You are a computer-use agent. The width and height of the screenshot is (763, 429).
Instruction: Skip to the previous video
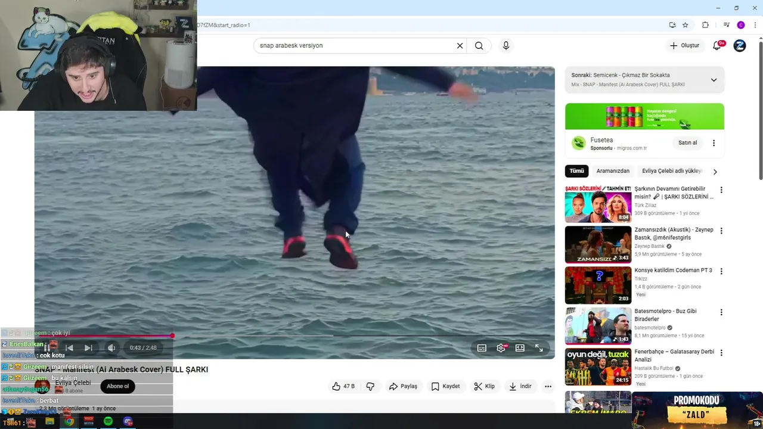pyautogui.click(x=69, y=348)
